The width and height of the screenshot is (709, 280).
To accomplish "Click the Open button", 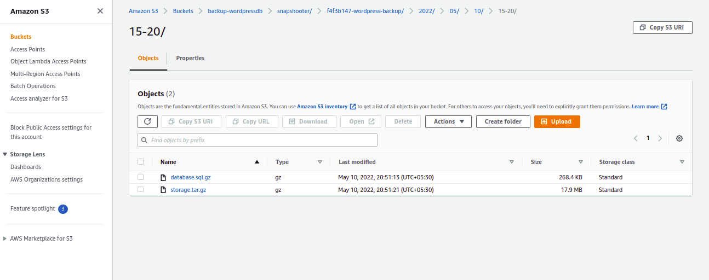I will [361, 121].
